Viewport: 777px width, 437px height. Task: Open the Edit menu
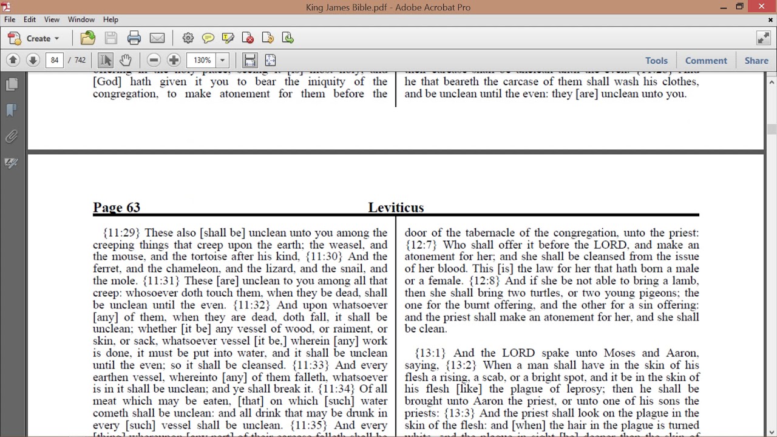click(x=30, y=19)
